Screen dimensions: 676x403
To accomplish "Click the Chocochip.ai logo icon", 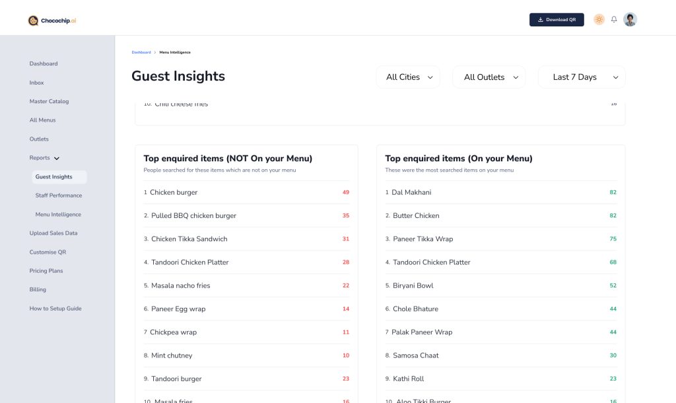I will [x=33, y=20].
